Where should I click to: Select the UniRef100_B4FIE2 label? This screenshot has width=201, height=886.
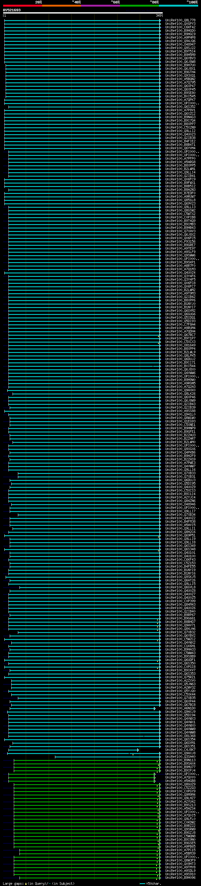pyautogui.click(x=180, y=141)
